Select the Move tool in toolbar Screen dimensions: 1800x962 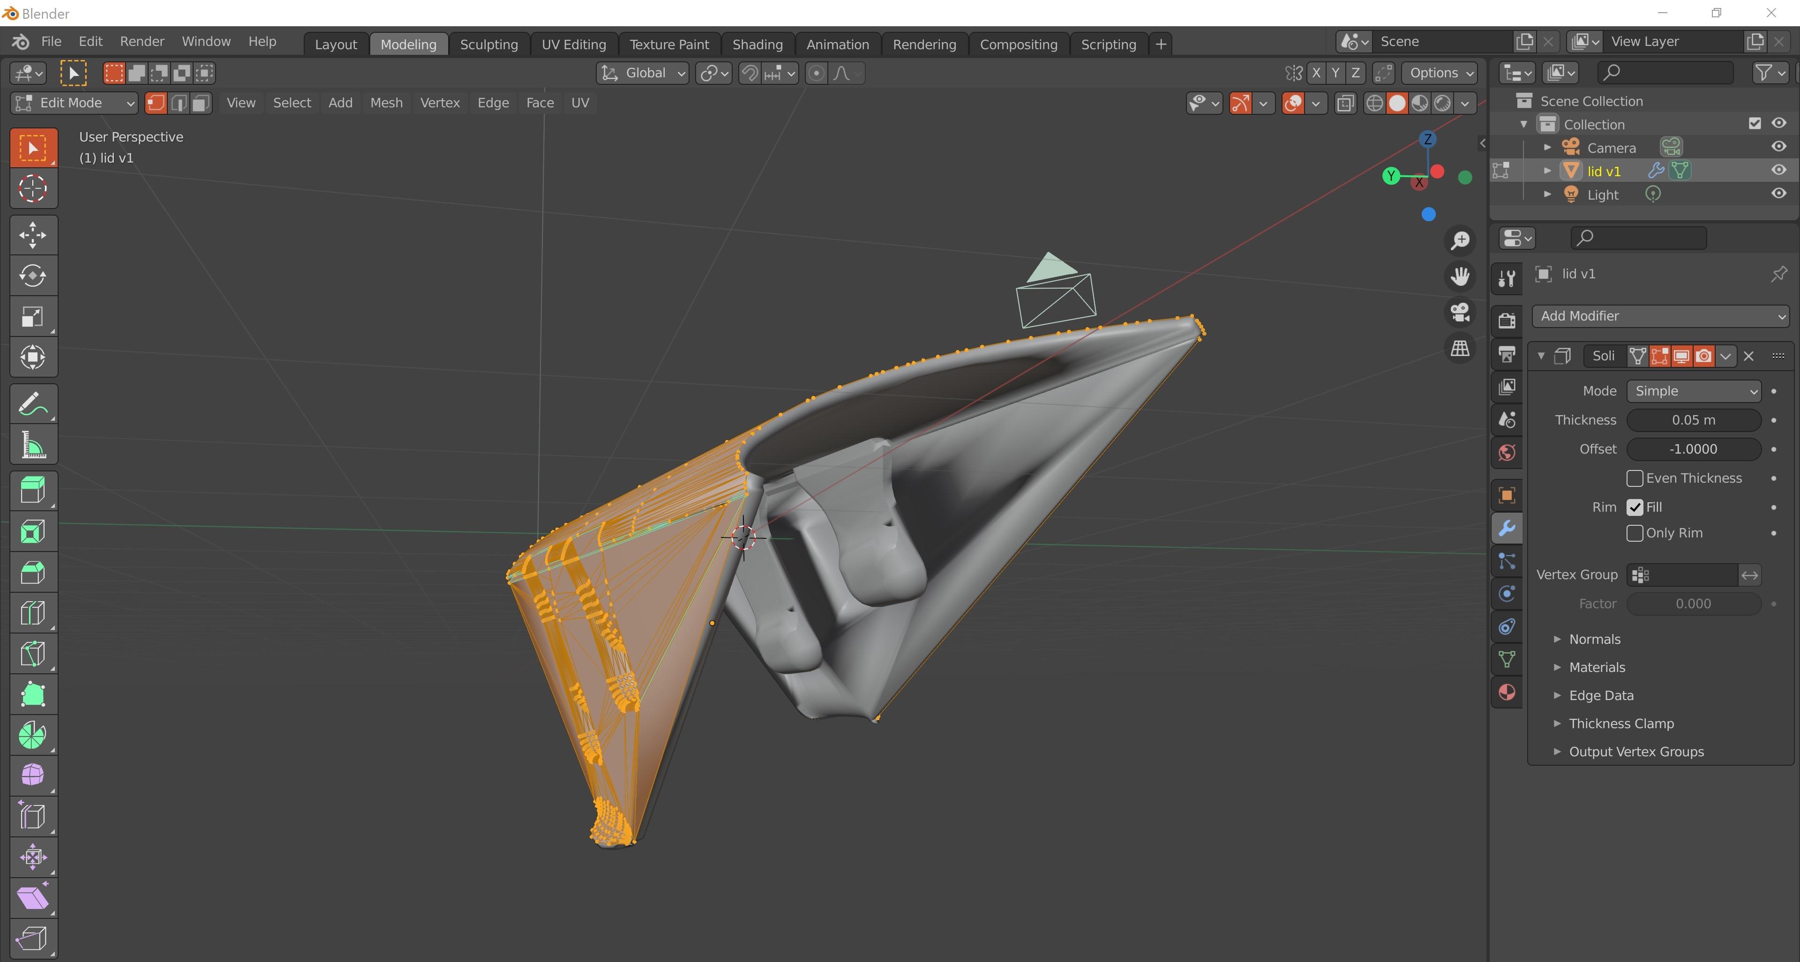coord(33,235)
